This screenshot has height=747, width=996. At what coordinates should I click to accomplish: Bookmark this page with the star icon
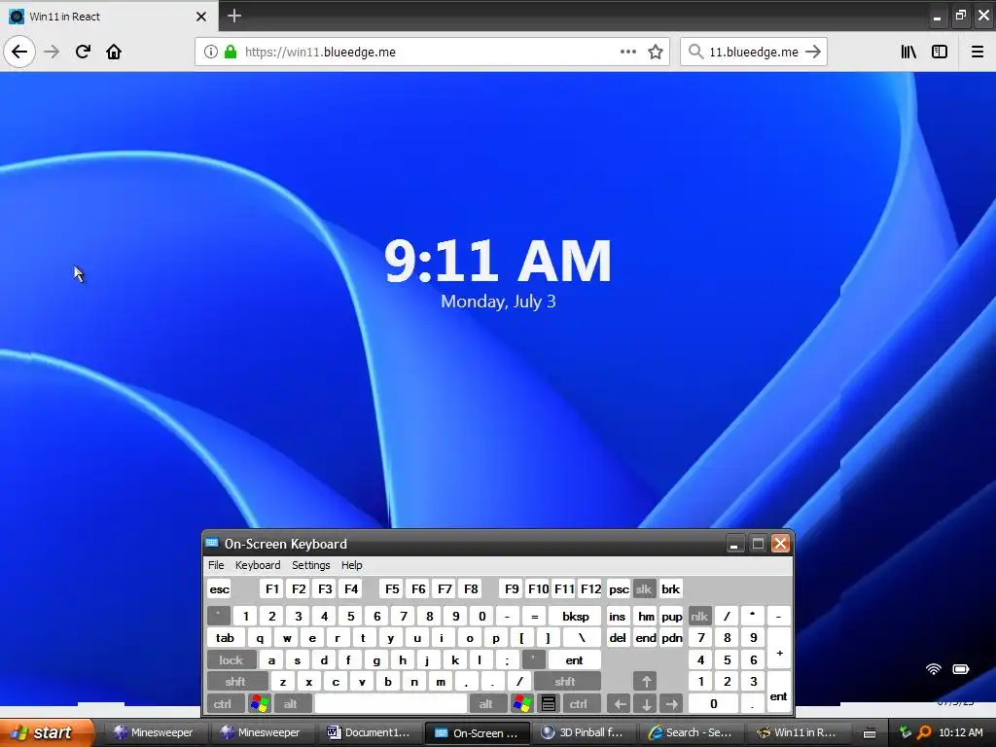656,52
